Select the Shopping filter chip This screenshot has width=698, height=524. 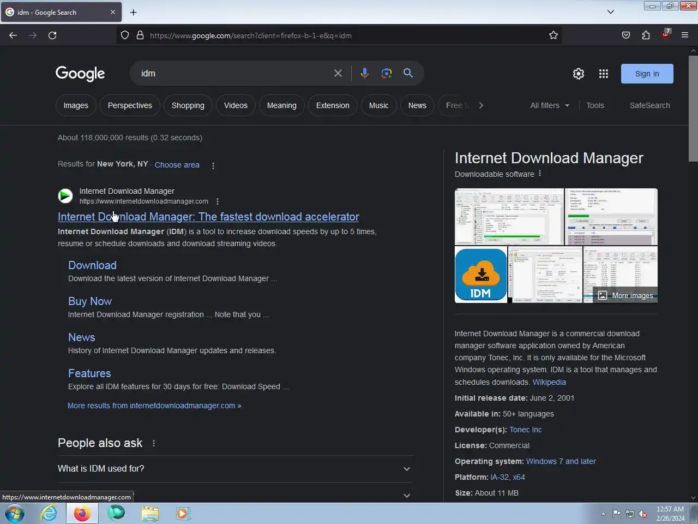[x=188, y=105]
